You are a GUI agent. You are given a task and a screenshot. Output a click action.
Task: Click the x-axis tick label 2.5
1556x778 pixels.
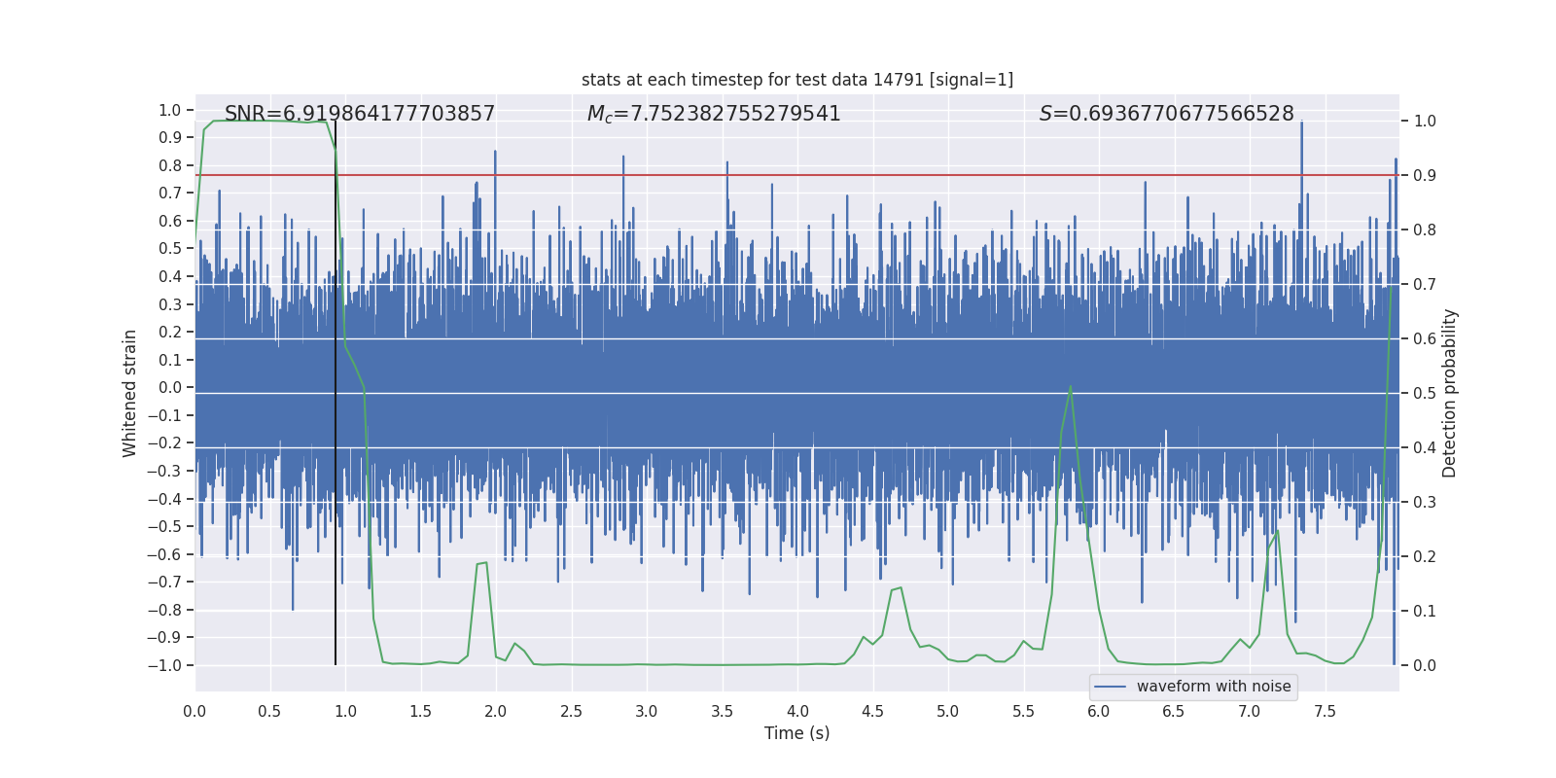(x=571, y=712)
